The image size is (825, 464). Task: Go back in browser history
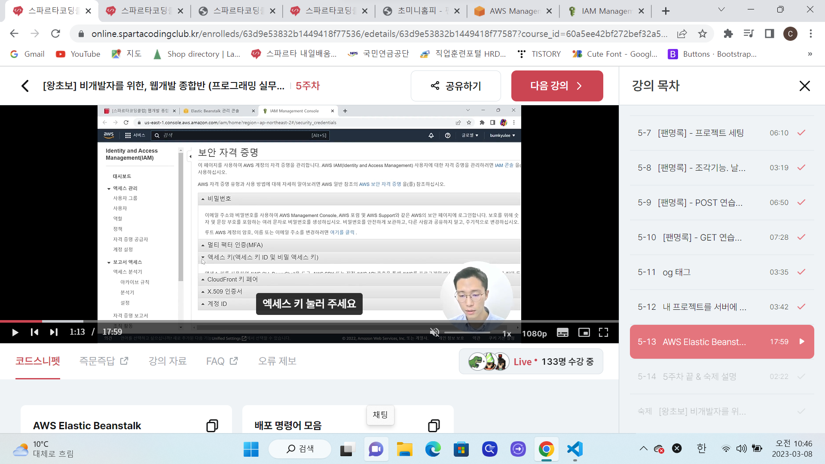14,34
